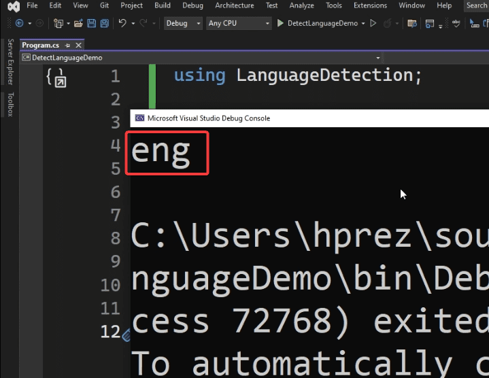Open the Any CPU platform dropdown
The width and height of the screenshot is (489, 378).
click(239, 23)
